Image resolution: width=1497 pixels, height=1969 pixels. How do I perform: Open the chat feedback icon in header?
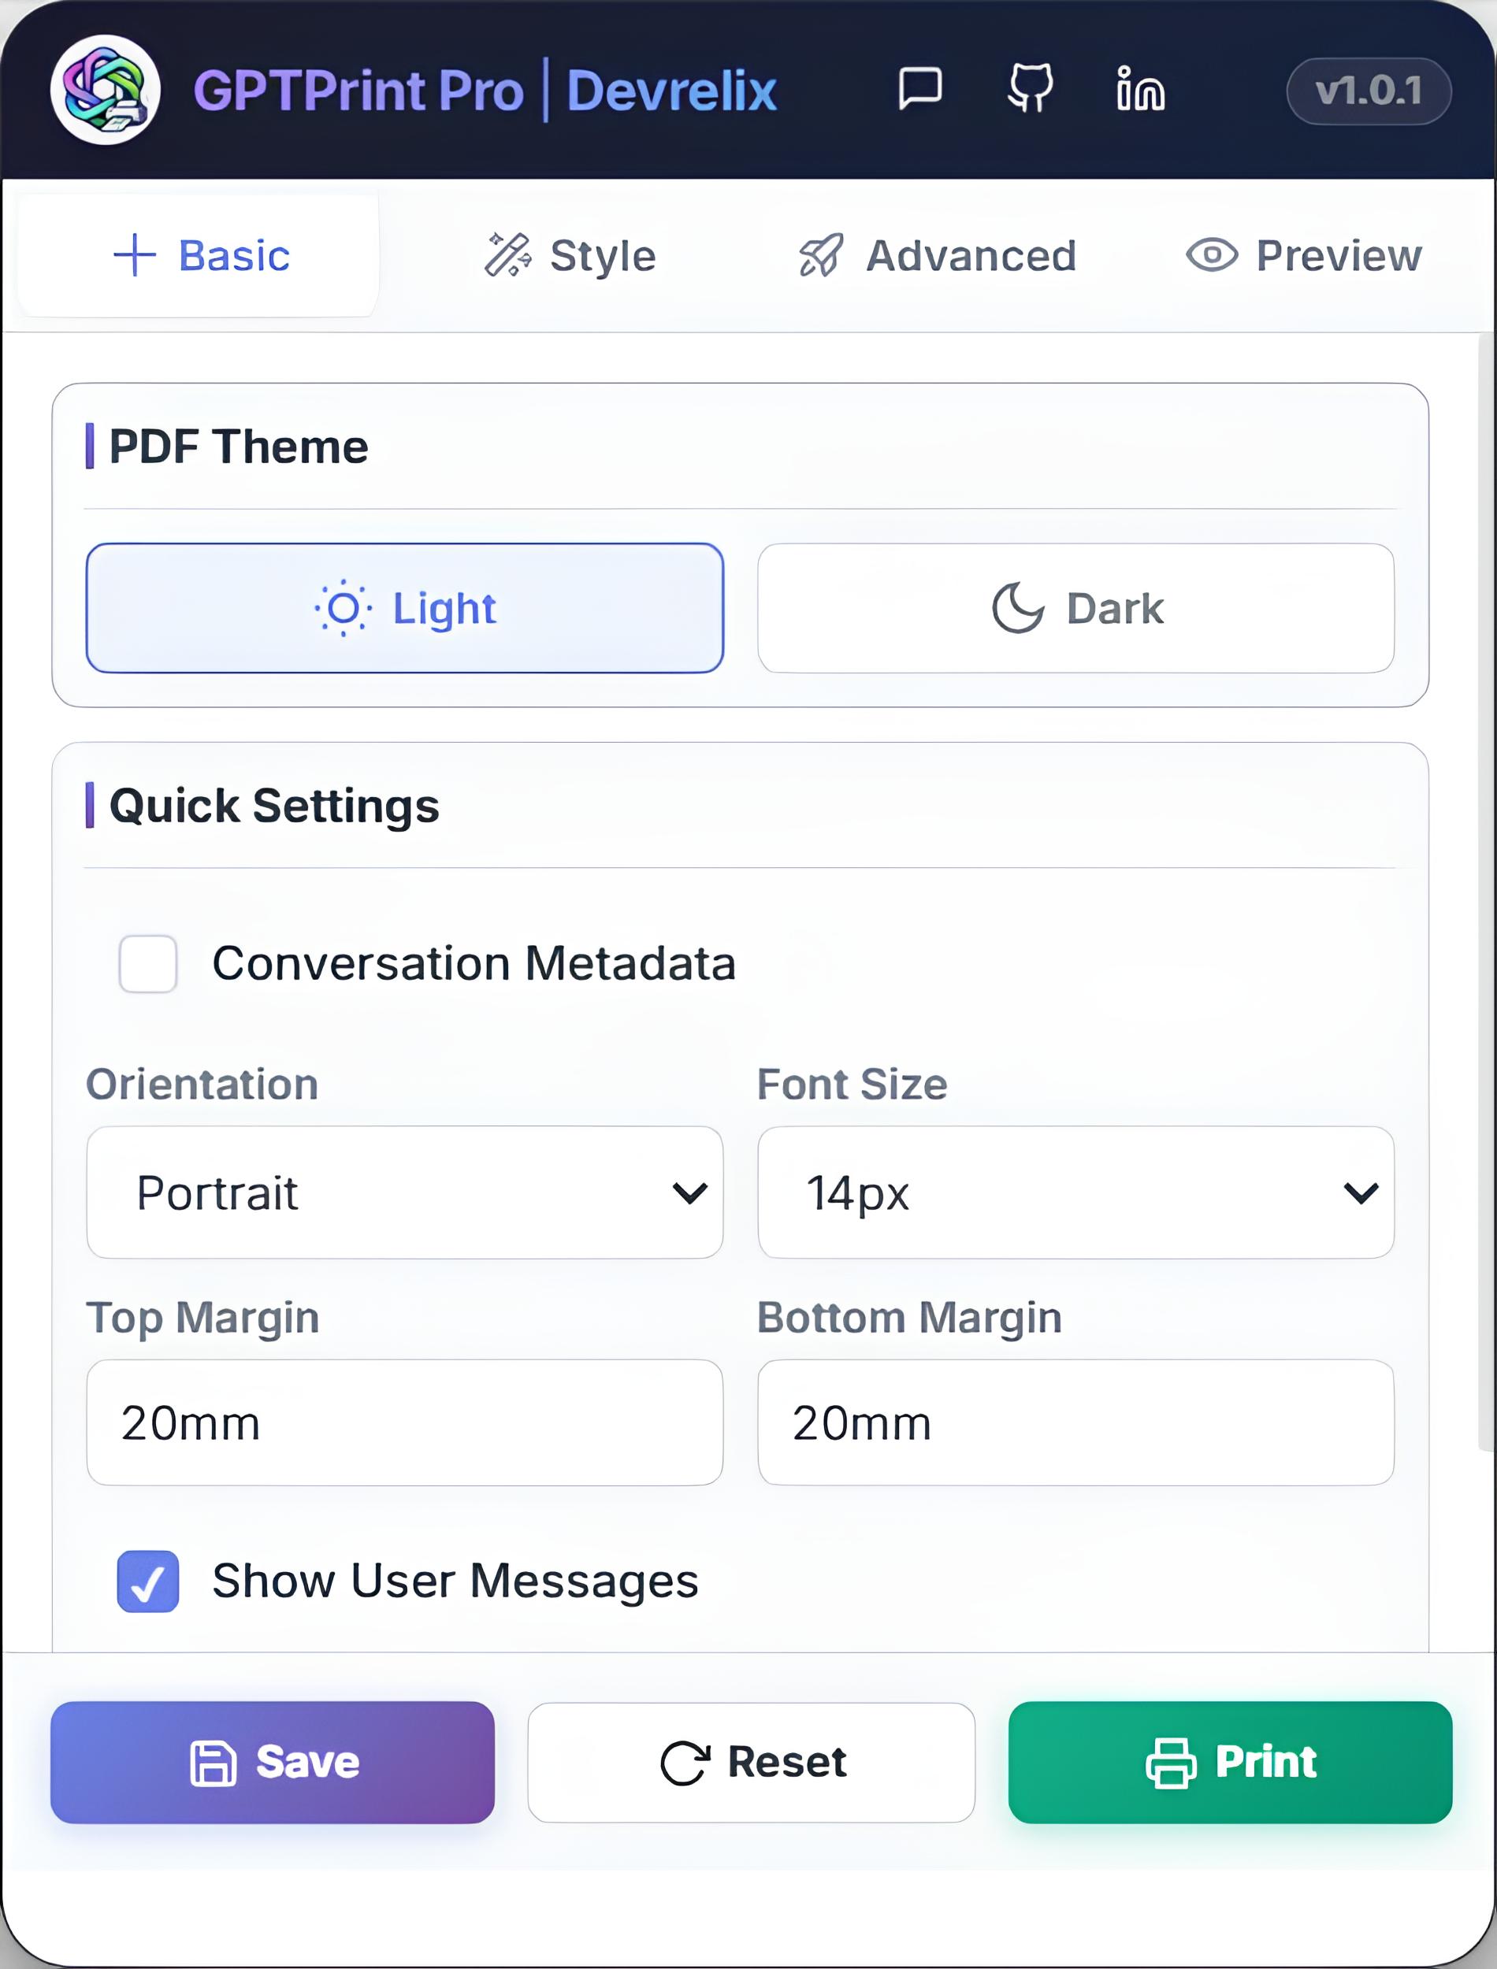(x=920, y=90)
